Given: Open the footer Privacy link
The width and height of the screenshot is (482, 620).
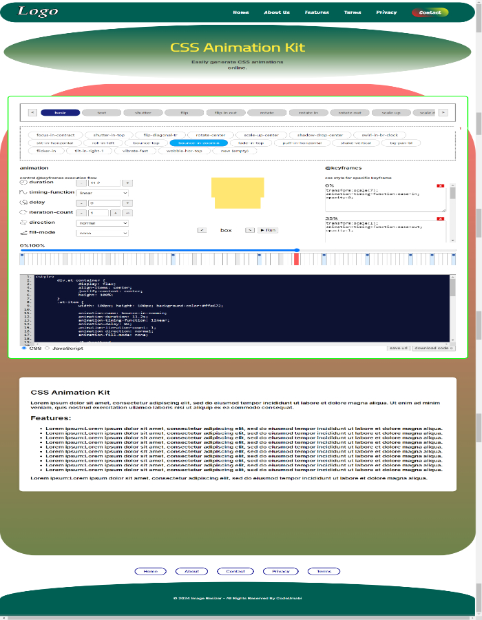Looking at the screenshot, I should [x=280, y=571].
